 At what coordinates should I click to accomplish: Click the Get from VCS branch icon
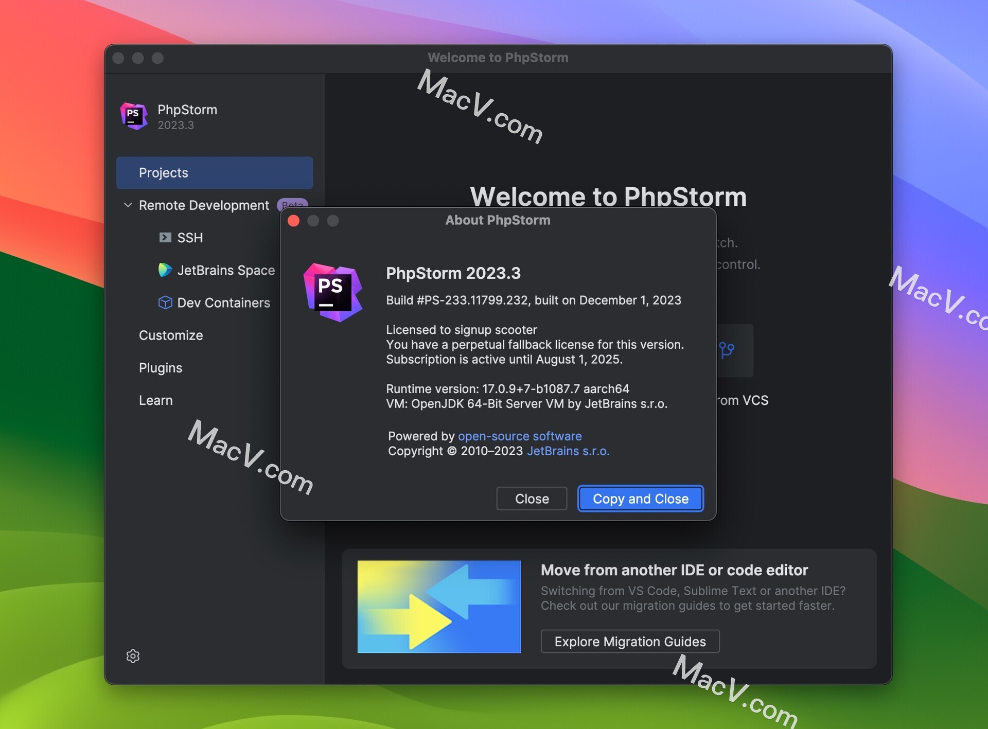click(x=727, y=350)
